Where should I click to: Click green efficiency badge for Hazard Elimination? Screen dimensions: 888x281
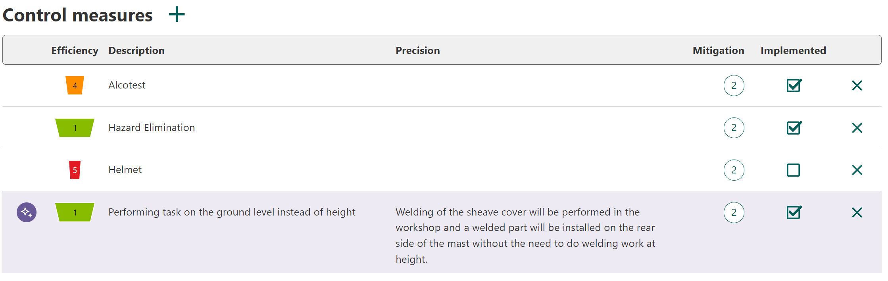pyautogui.click(x=75, y=128)
